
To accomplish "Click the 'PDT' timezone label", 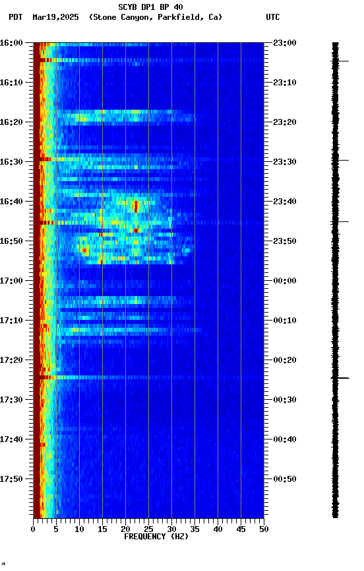I will (16, 17).
